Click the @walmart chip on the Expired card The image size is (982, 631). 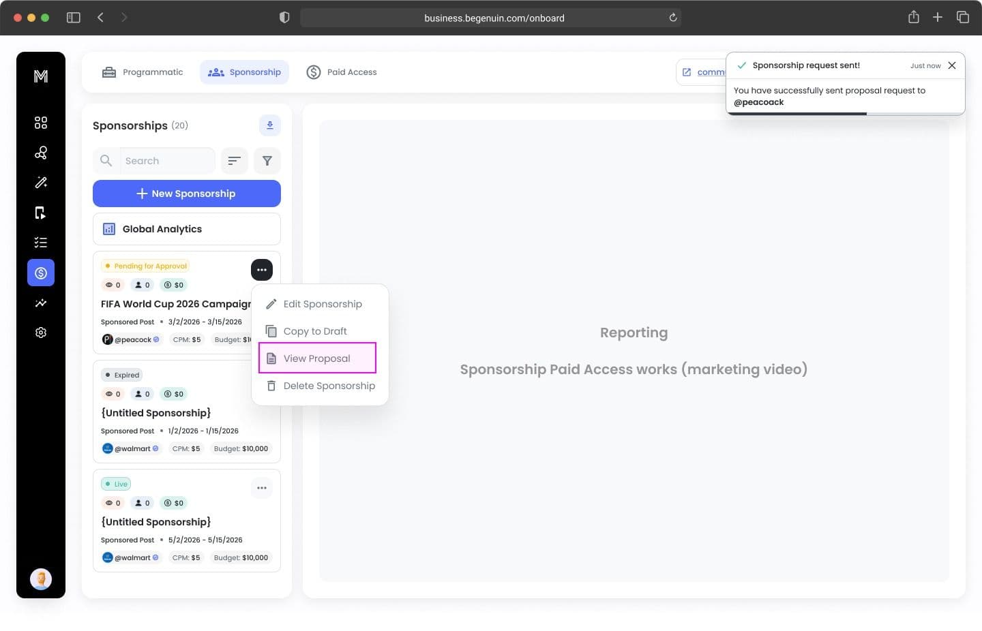click(131, 448)
